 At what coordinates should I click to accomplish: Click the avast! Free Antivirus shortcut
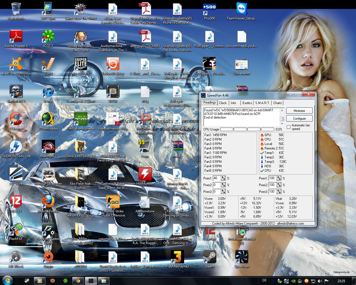[16, 67]
